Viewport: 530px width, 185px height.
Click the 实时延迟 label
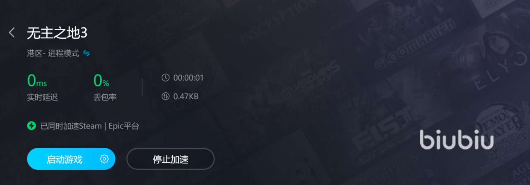point(42,98)
